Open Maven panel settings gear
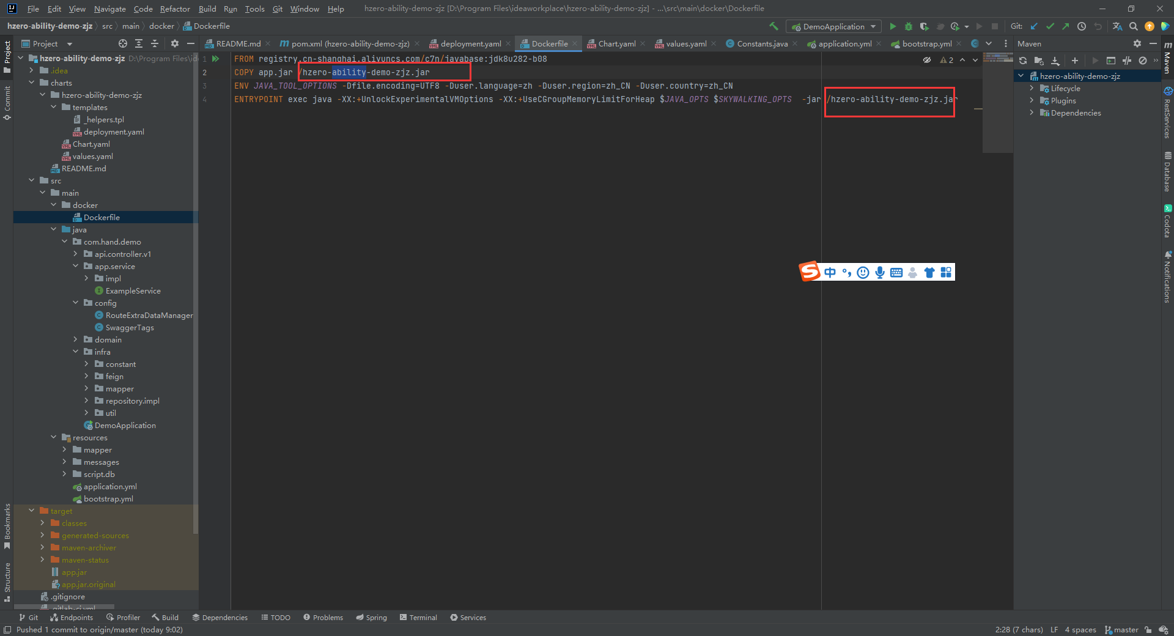The width and height of the screenshot is (1174, 636). [x=1137, y=43]
